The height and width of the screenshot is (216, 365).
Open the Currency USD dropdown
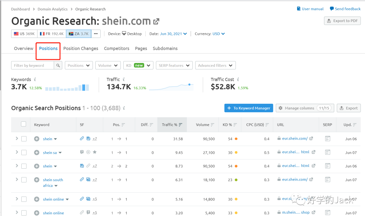(x=219, y=34)
